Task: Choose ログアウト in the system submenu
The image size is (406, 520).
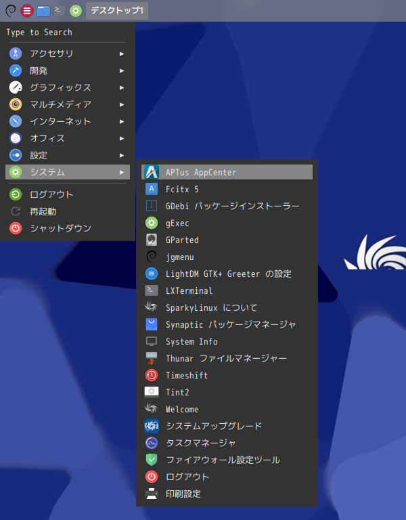Action: pyautogui.click(x=227, y=477)
